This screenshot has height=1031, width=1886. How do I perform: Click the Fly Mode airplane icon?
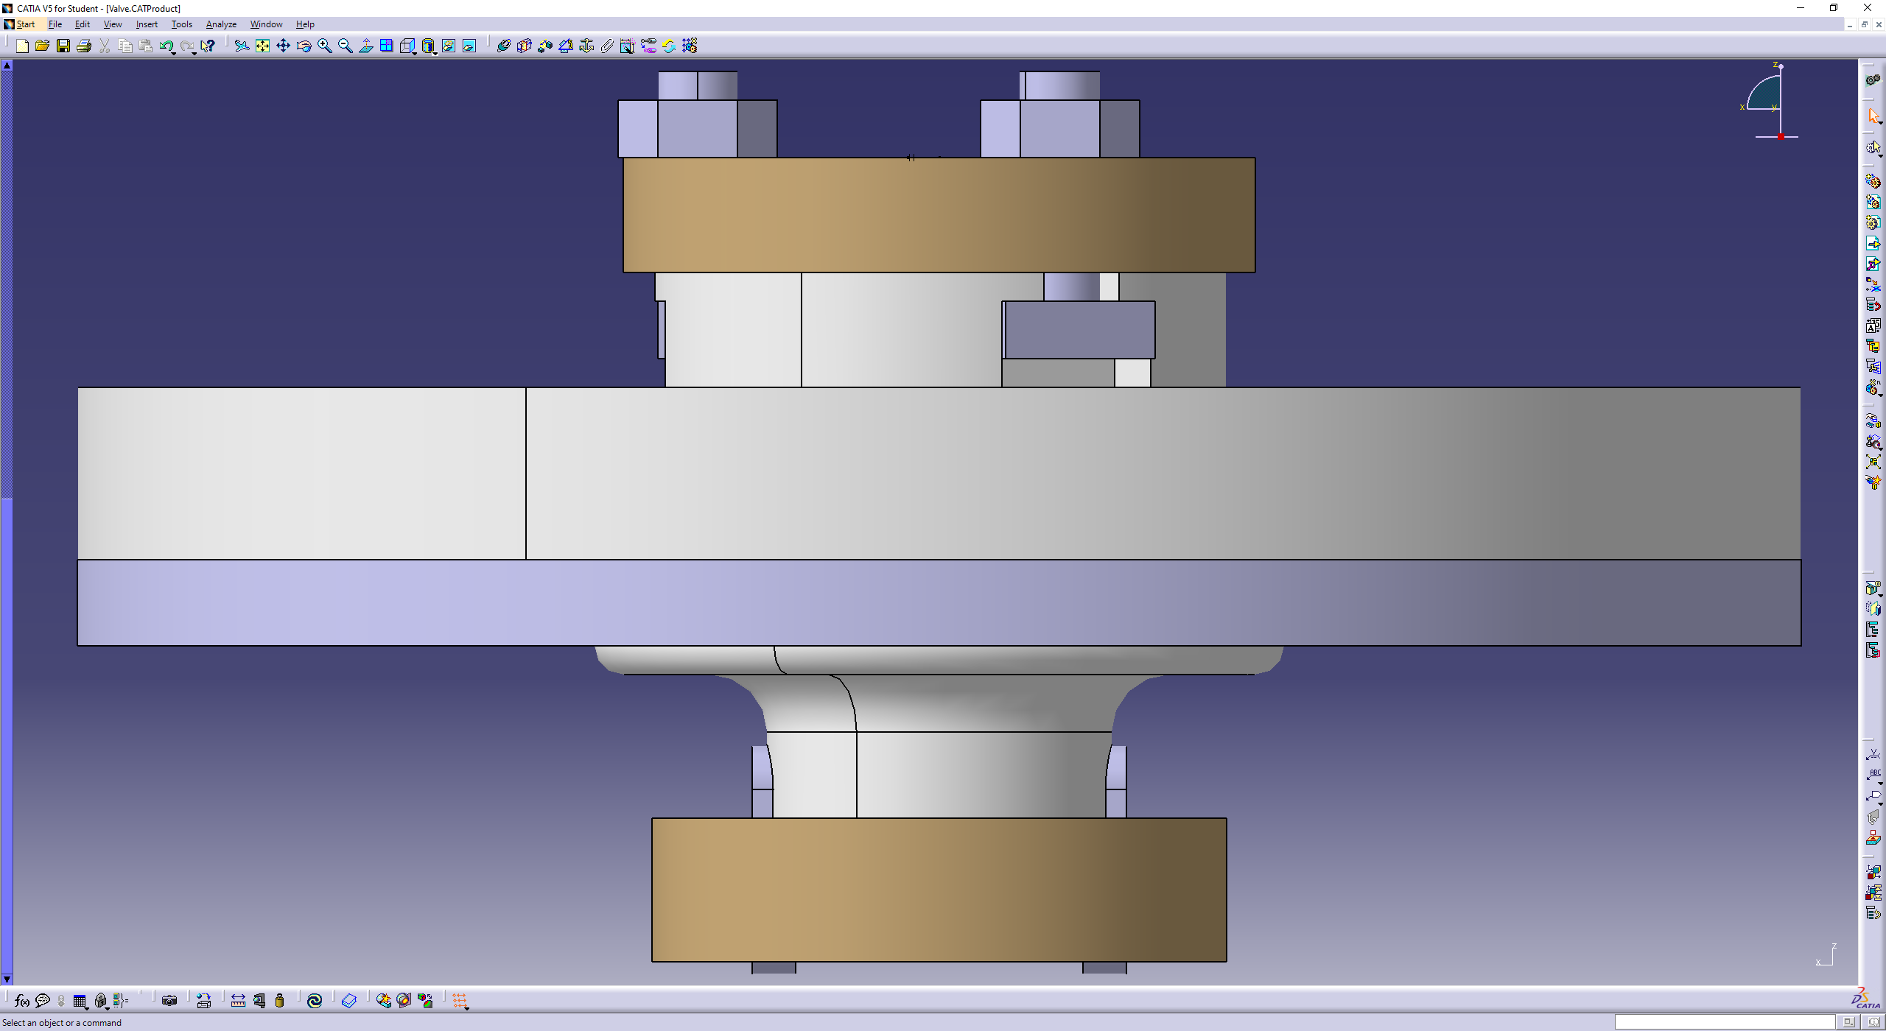[242, 46]
